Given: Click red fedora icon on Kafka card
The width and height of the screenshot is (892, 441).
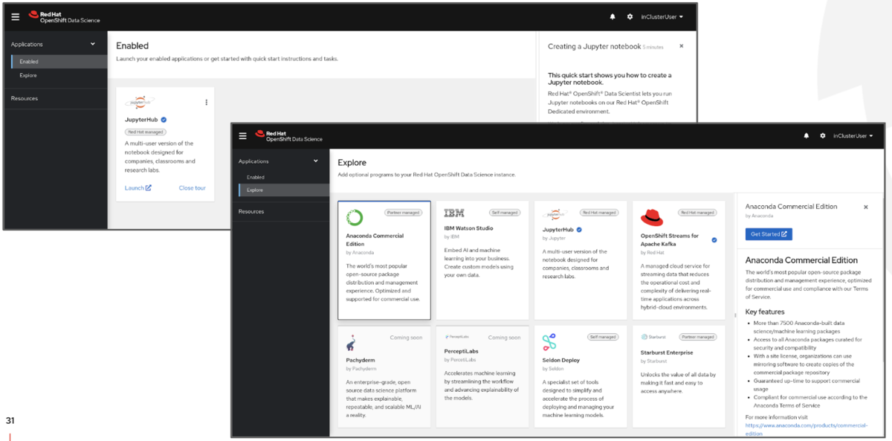Looking at the screenshot, I should (651, 217).
